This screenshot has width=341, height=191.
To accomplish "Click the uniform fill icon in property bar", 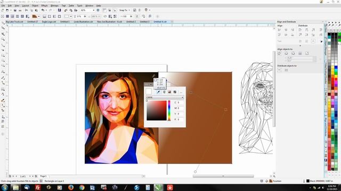I will click(7, 16).
